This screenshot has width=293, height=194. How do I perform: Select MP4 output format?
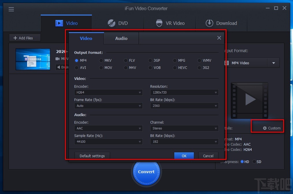point(81,60)
